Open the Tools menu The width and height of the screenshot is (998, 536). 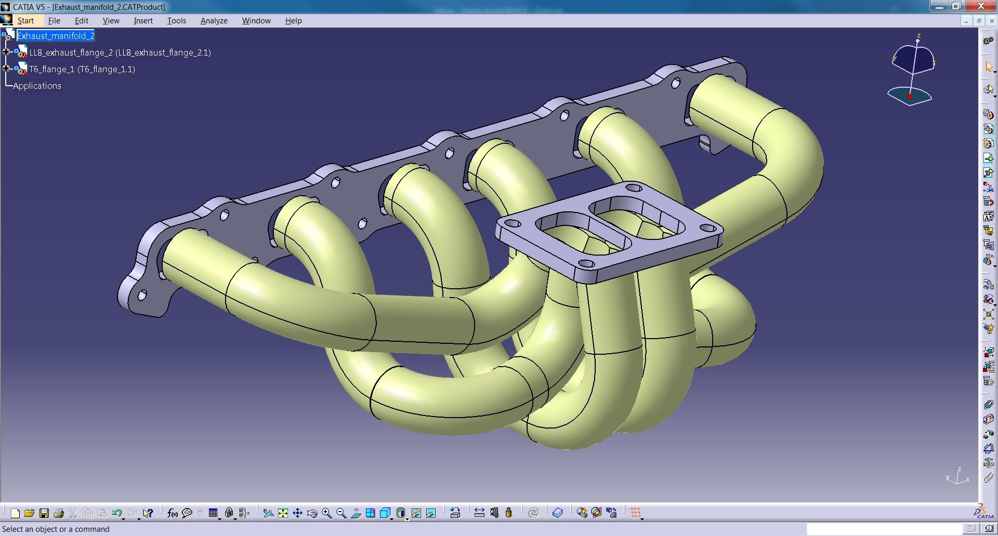[x=177, y=21]
